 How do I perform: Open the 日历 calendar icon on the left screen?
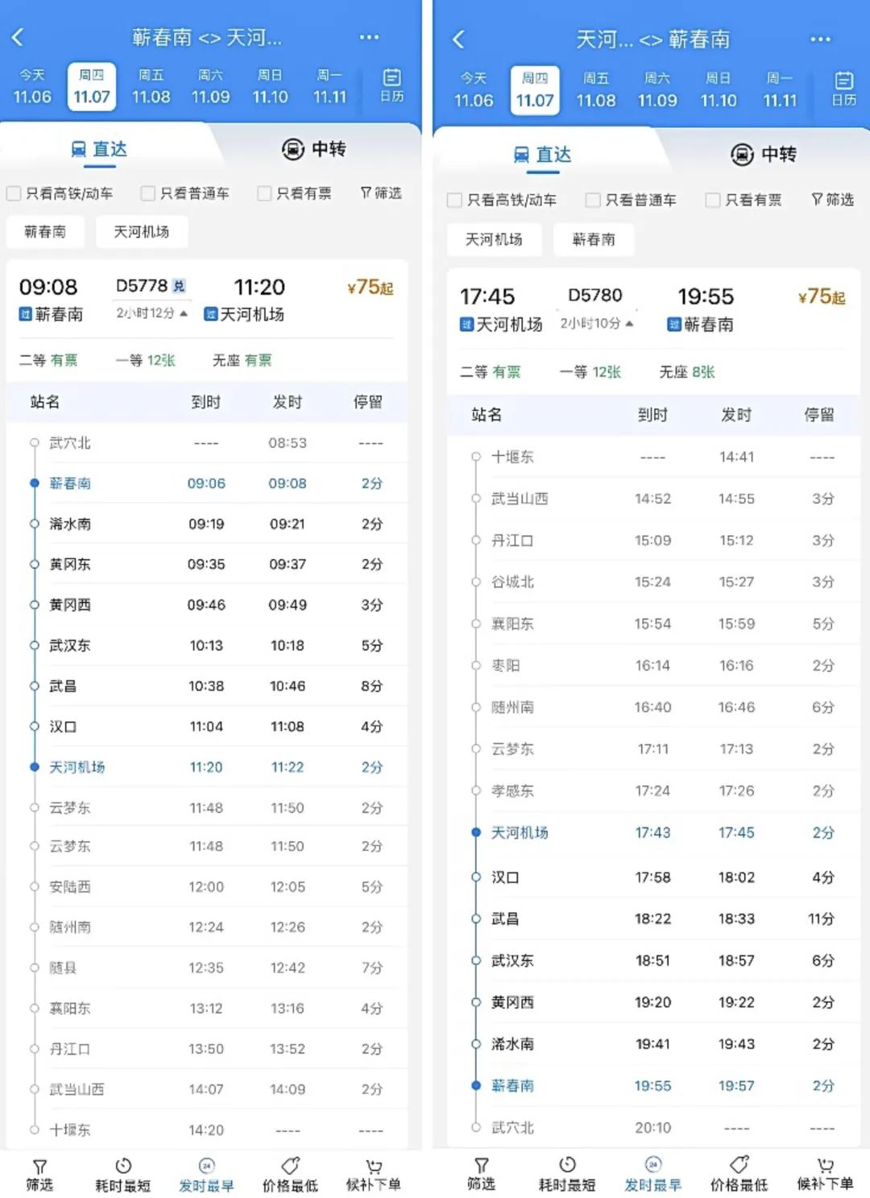click(x=391, y=85)
